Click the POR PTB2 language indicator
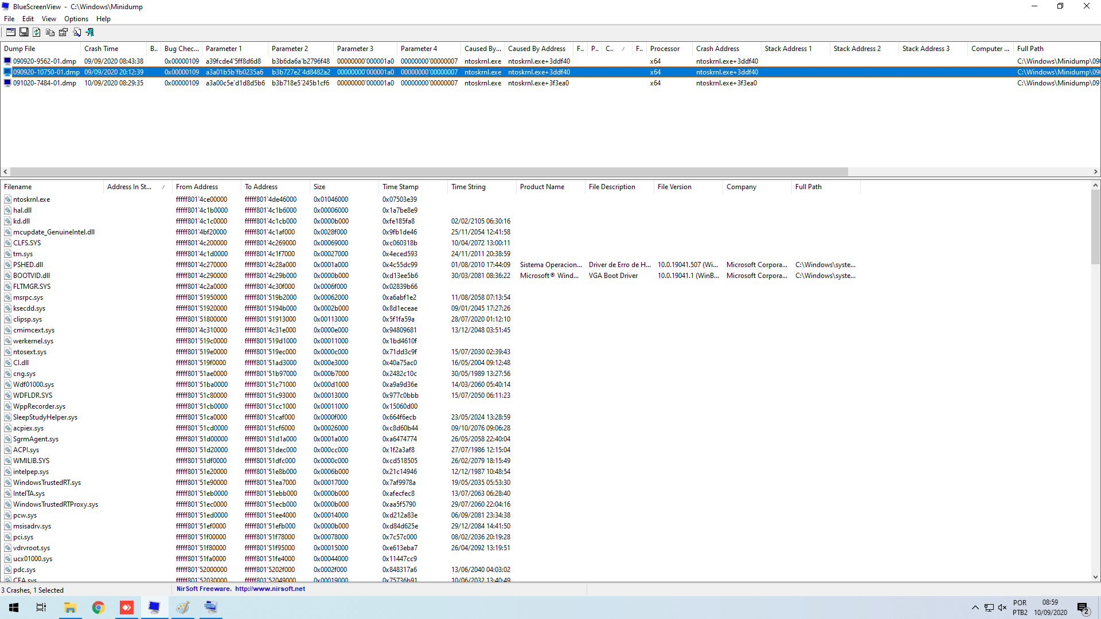 coord(1020,608)
